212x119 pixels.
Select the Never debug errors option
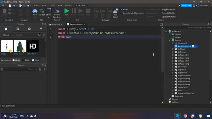click(x=124, y=10)
